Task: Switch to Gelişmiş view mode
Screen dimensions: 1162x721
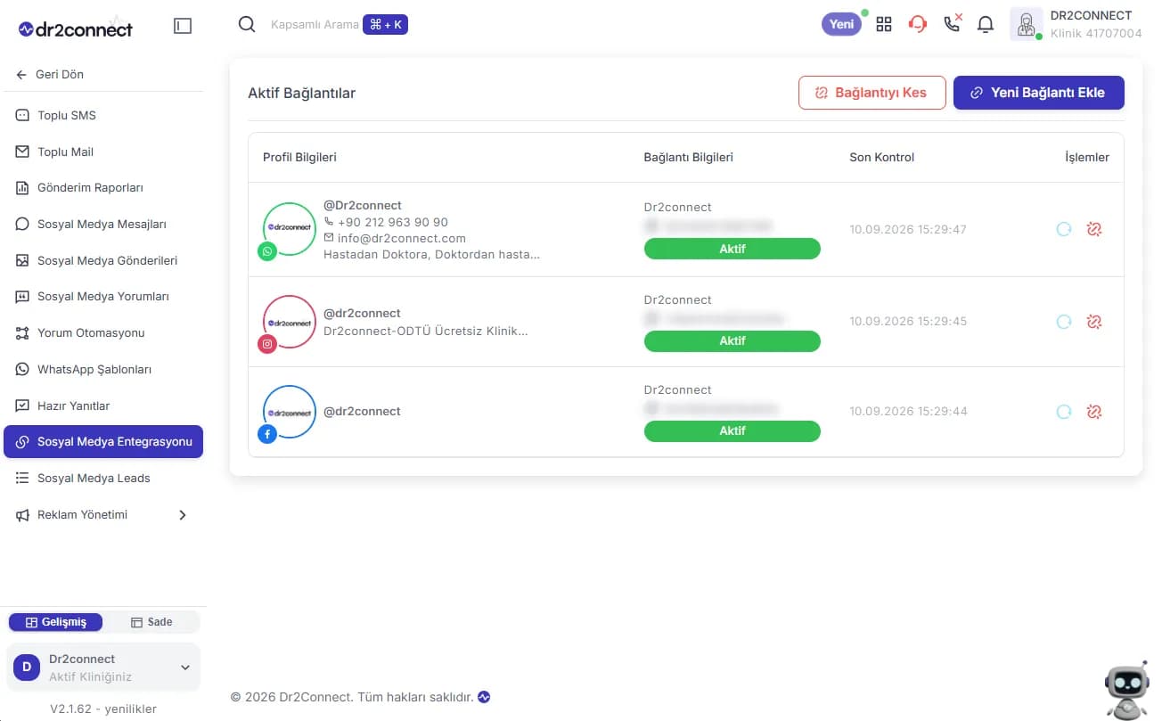Action: 55,622
